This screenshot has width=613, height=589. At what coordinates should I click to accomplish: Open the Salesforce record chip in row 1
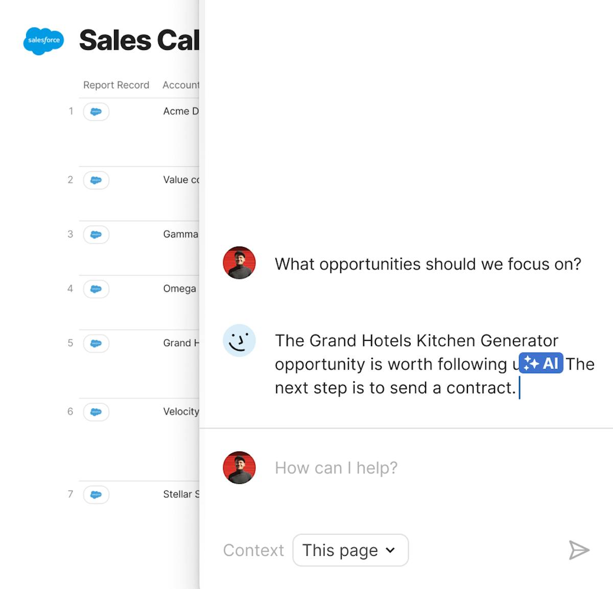(x=96, y=112)
